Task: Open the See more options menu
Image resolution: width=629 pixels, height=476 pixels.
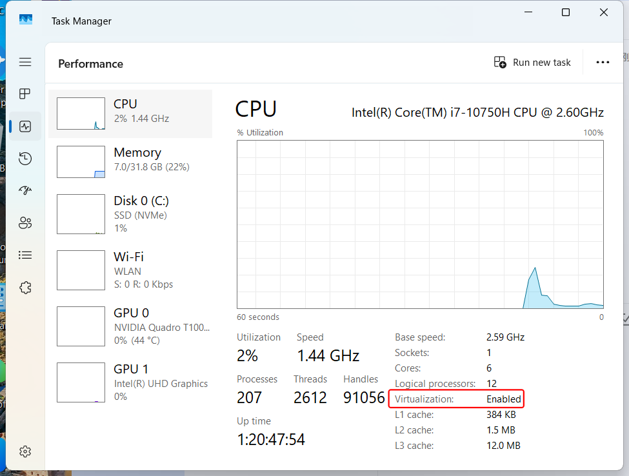Action: pyautogui.click(x=603, y=62)
